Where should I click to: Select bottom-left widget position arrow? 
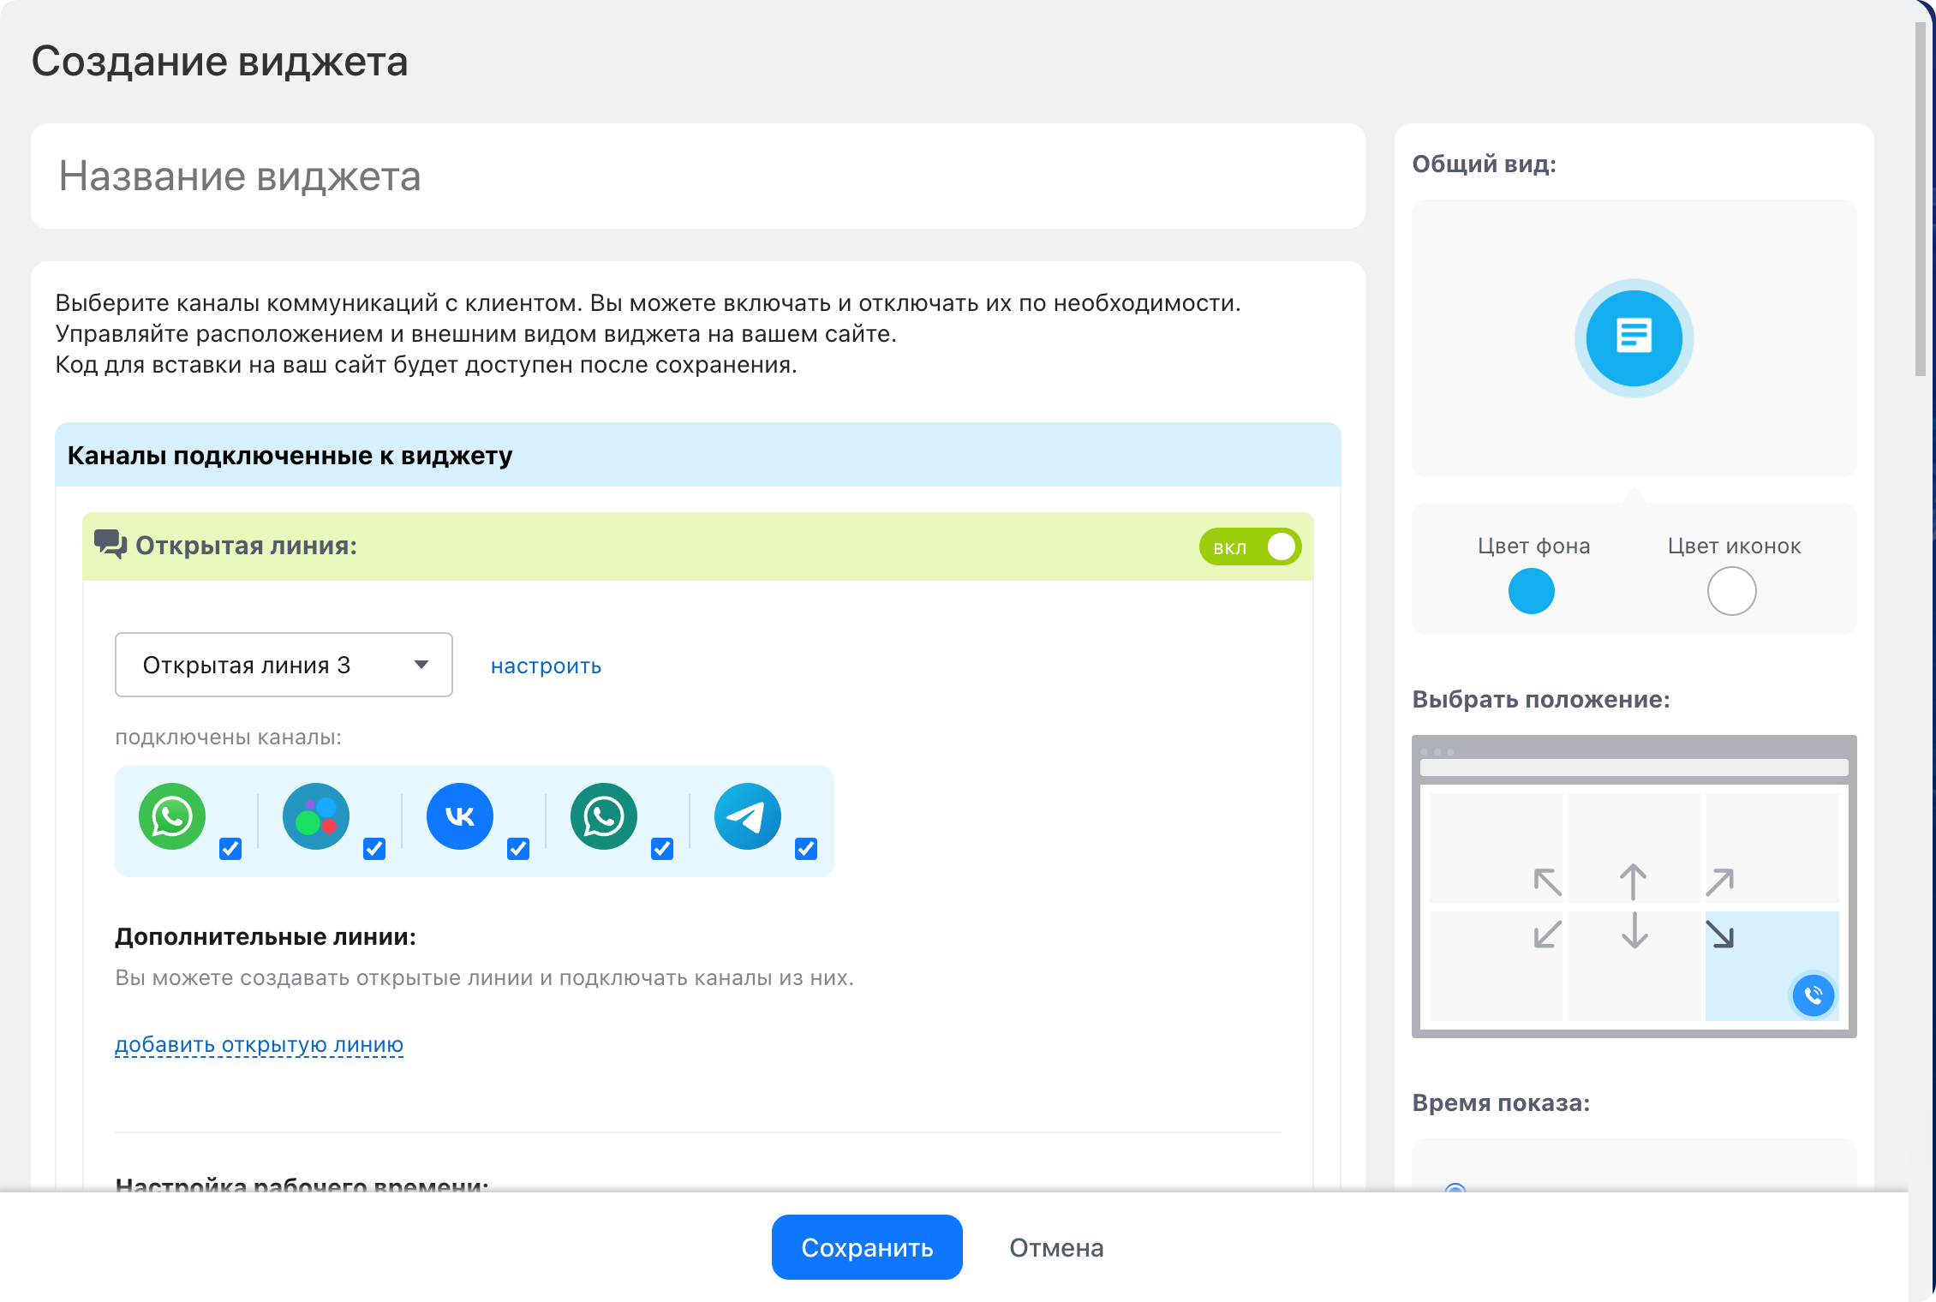coord(1548,934)
